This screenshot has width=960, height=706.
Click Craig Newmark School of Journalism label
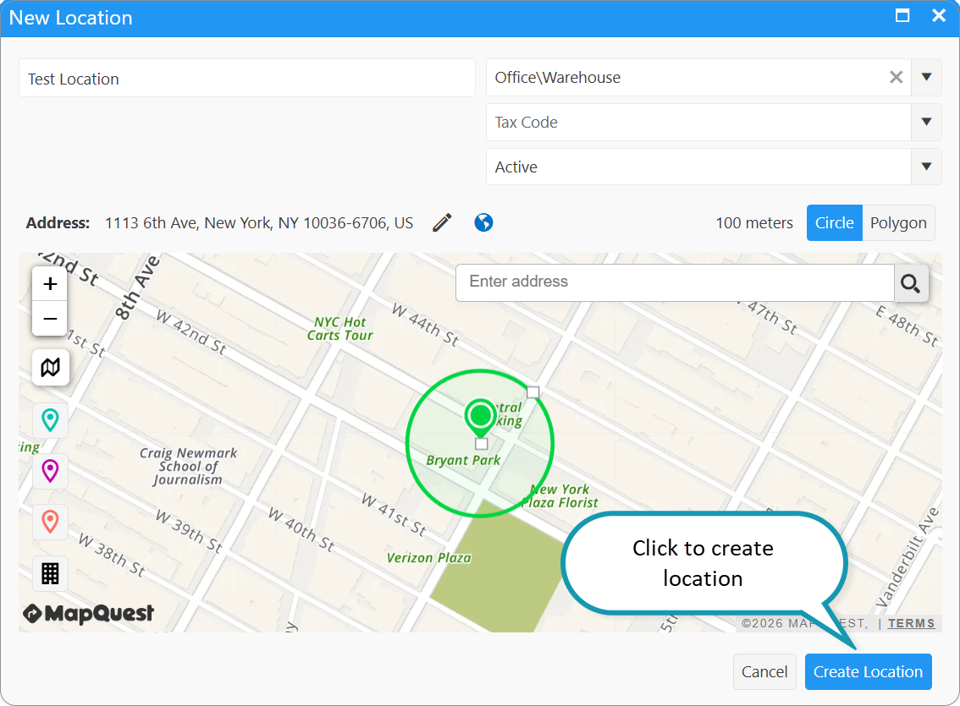pos(188,467)
